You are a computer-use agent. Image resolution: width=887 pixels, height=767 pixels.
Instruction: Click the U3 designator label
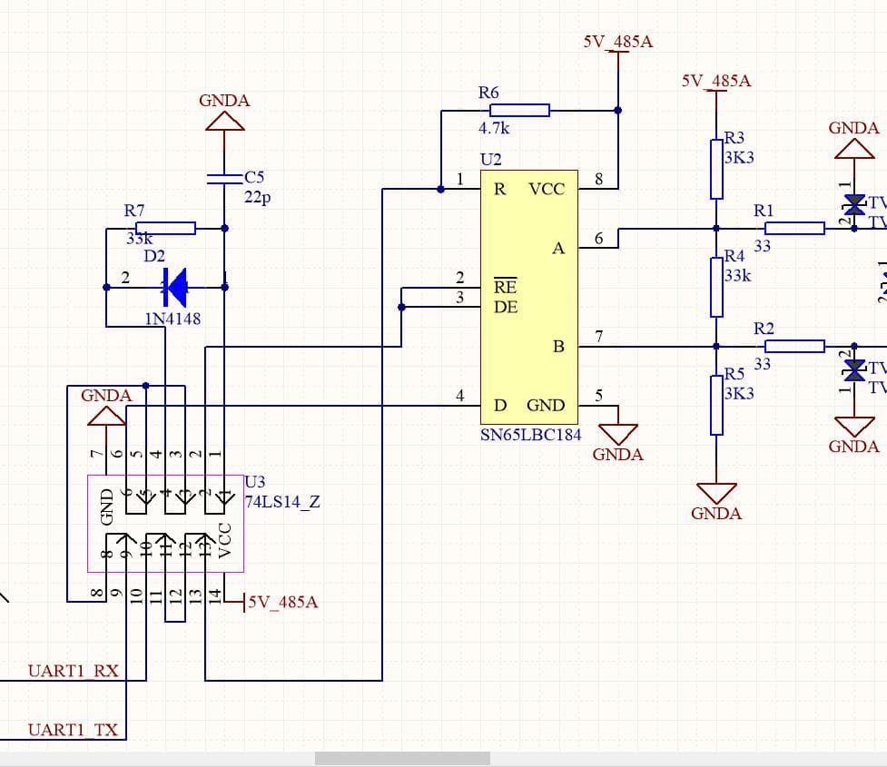(254, 481)
